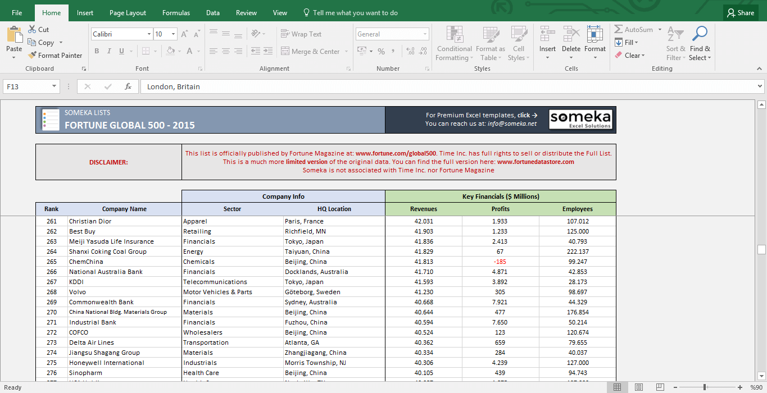The image size is (767, 393).
Task: Switch to the Formulas ribbon tab
Action: click(176, 12)
